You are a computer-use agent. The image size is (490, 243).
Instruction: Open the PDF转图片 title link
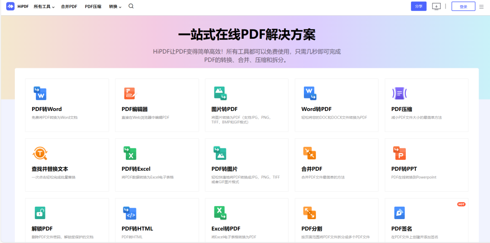tap(224, 169)
